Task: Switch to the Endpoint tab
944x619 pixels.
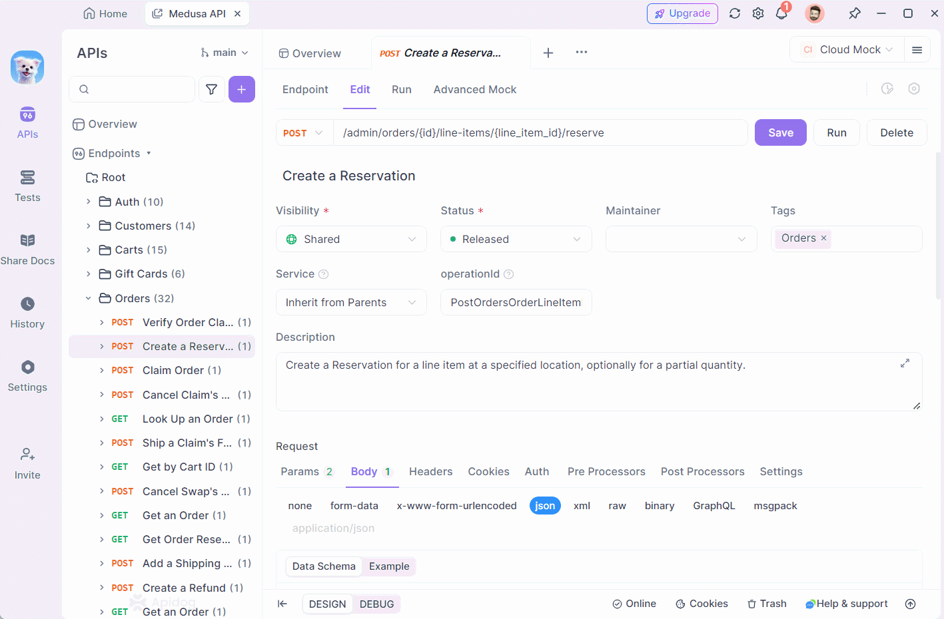Action: click(305, 89)
